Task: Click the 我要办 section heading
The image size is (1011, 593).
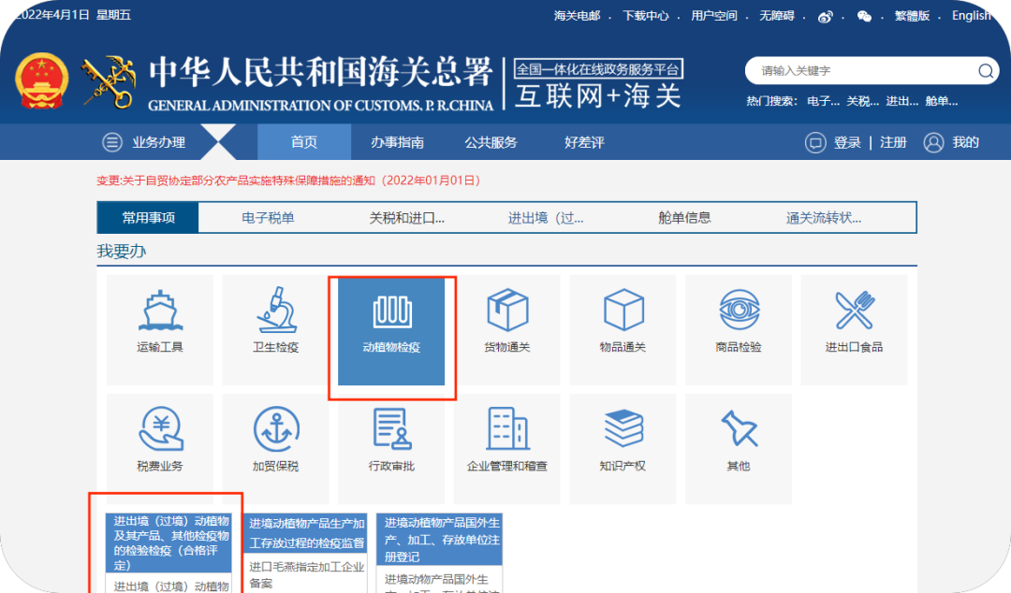Action: 121,252
